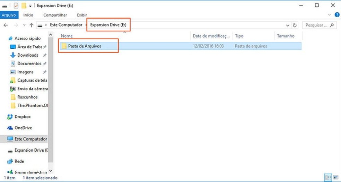Viewport: 341px width, 182px height.
Task: Click the drive icon in the address bar
Action: (40, 25)
